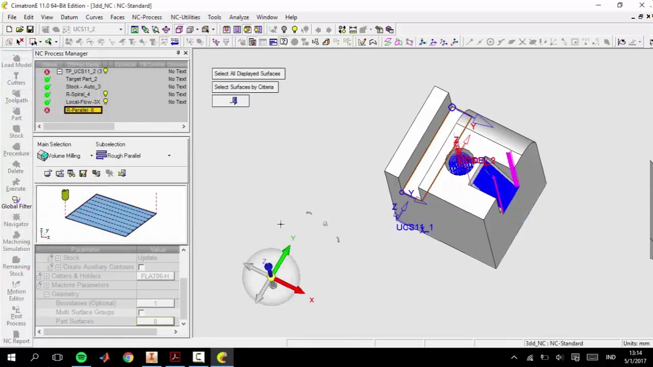653x367 pixels.
Task: Launch Machining Simulation from sidebar
Action: click(x=16, y=241)
